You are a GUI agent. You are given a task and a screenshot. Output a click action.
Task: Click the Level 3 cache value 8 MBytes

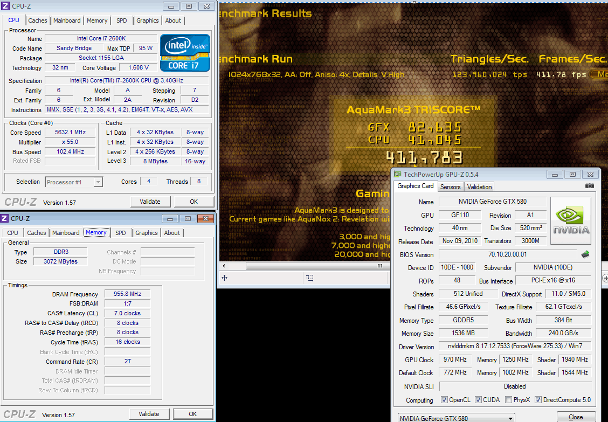[155, 161]
